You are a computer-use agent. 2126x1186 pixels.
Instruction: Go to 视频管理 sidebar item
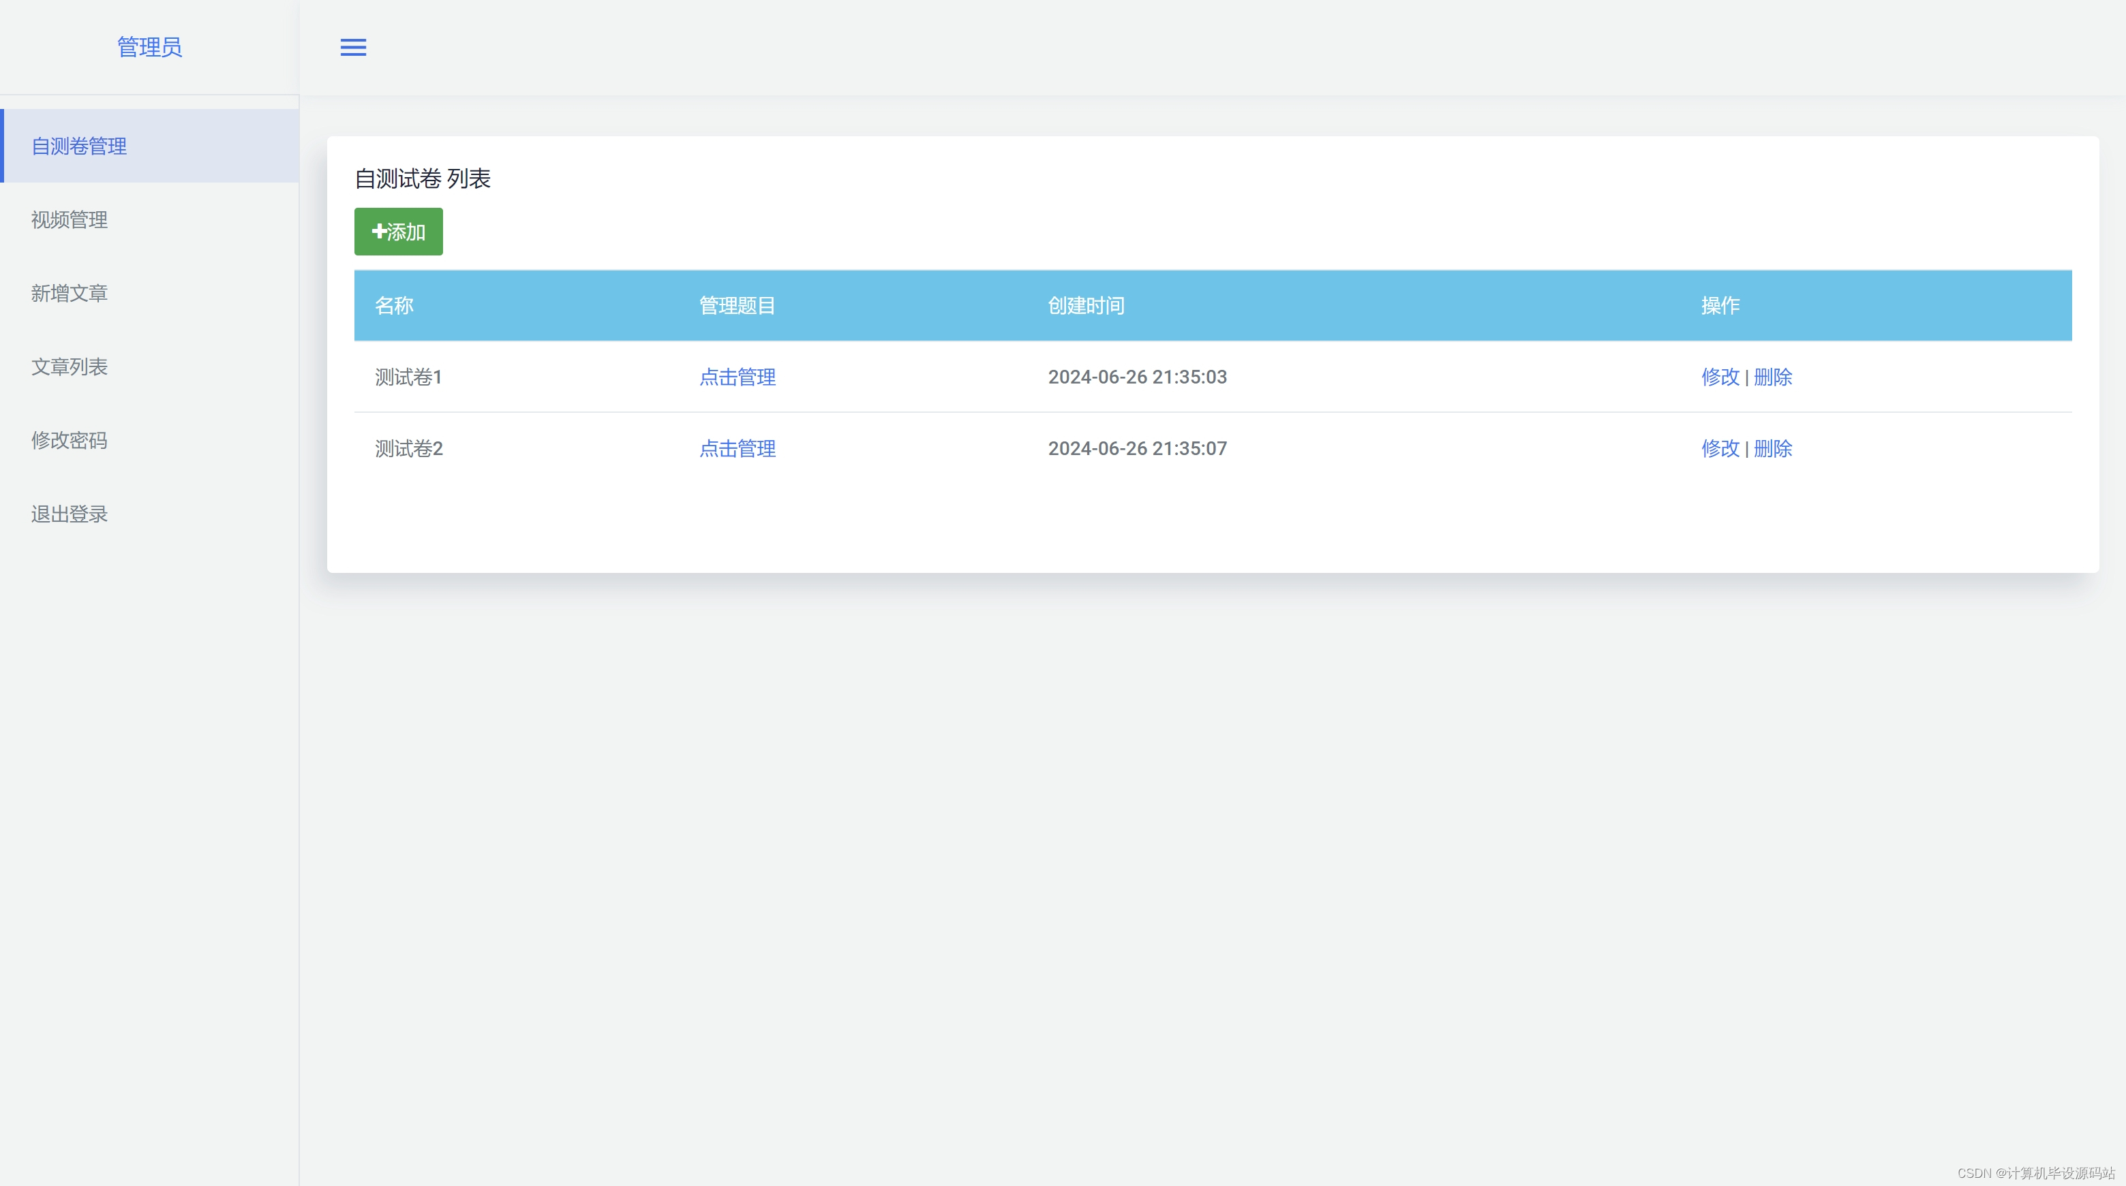click(70, 219)
